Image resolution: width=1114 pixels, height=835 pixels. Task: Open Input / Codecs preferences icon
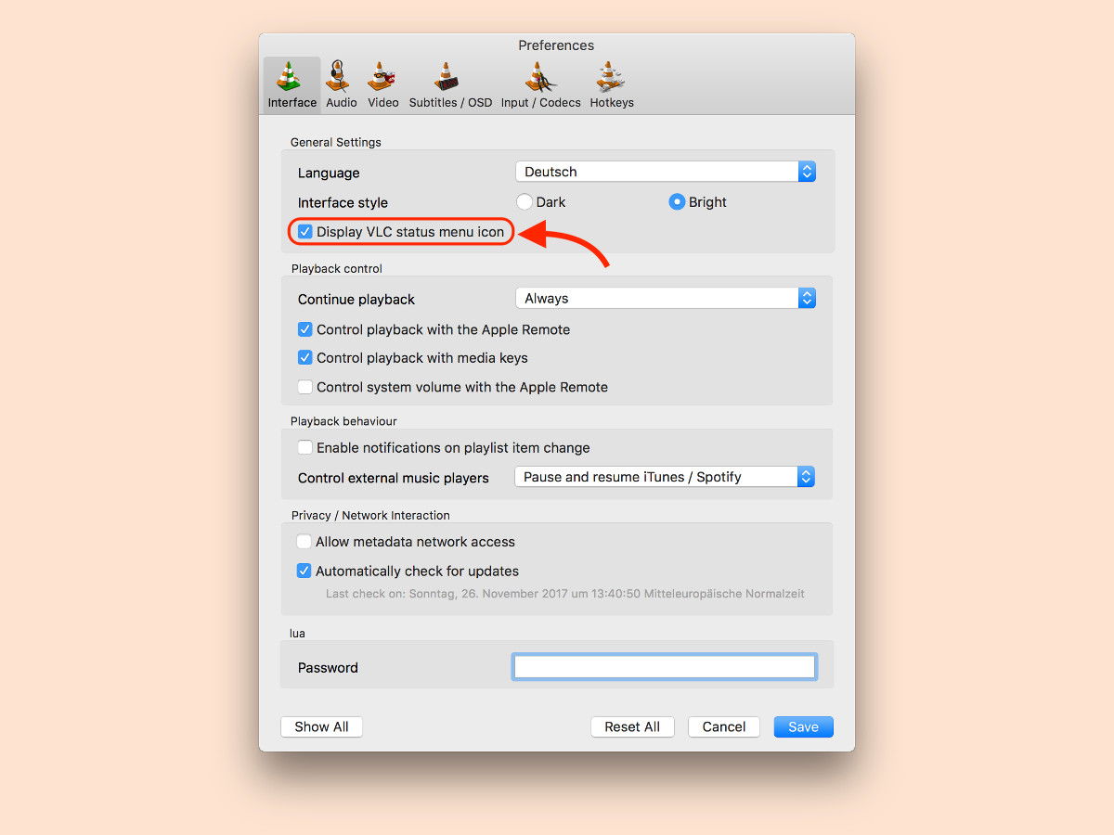tap(540, 78)
